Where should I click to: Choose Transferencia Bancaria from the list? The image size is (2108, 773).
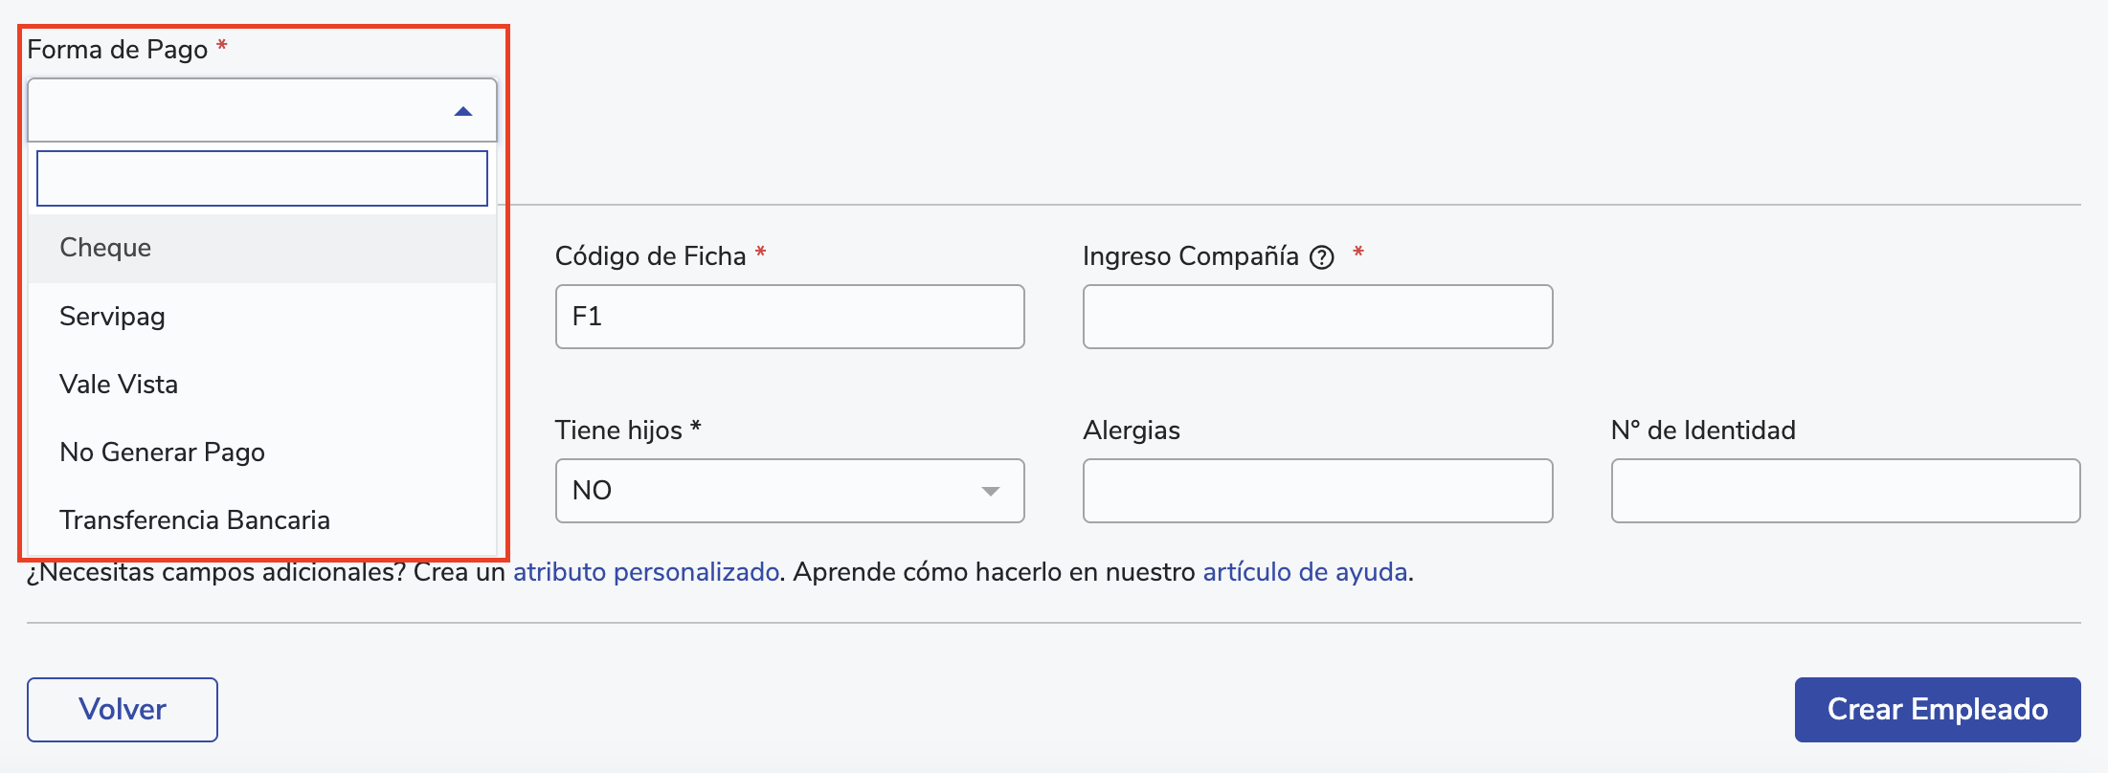[194, 520]
